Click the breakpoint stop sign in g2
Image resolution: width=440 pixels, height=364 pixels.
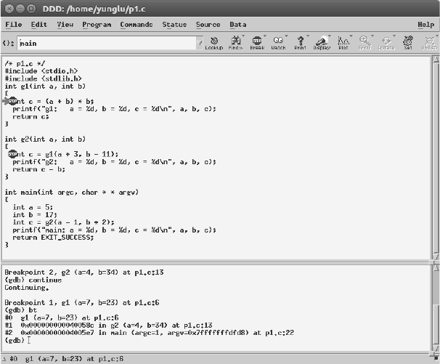[x=12, y=154]
